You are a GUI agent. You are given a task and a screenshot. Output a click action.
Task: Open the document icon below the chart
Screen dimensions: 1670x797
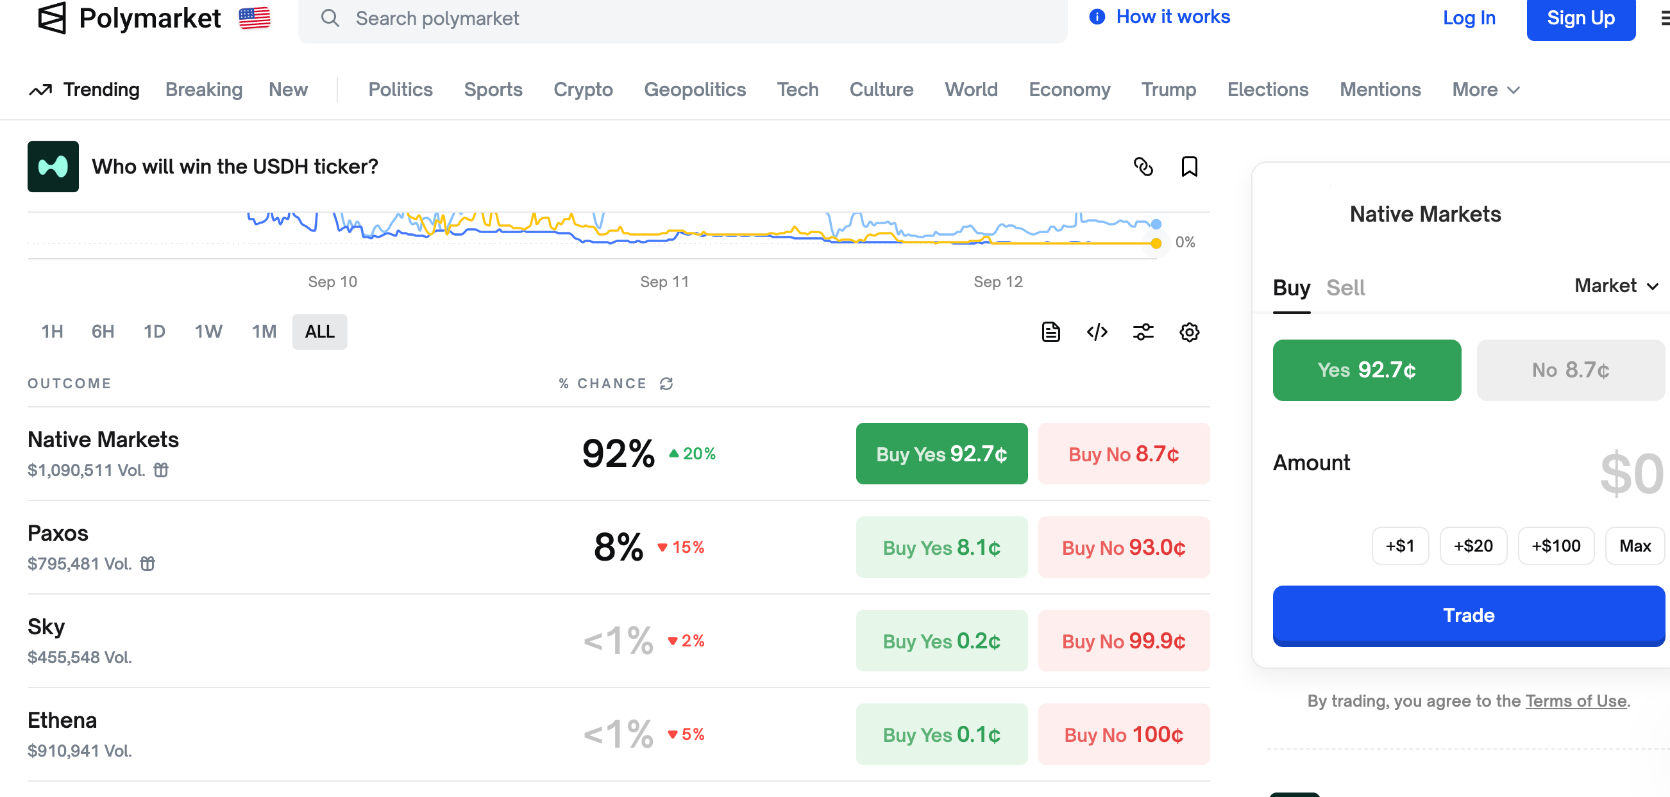(1050, 332)
